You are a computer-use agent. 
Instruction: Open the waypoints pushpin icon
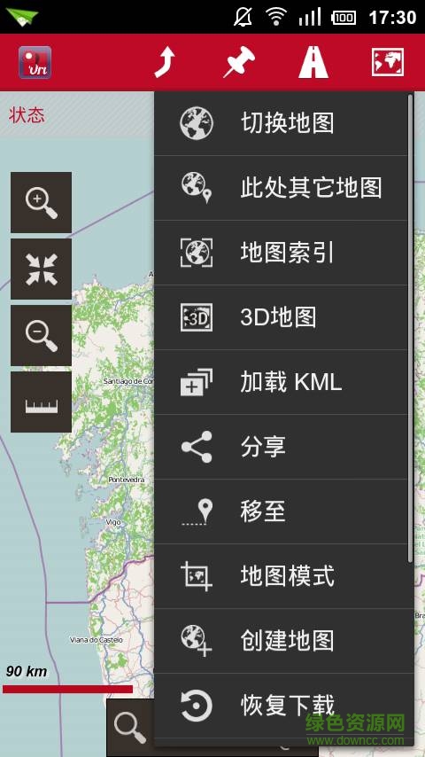[239, 62]
